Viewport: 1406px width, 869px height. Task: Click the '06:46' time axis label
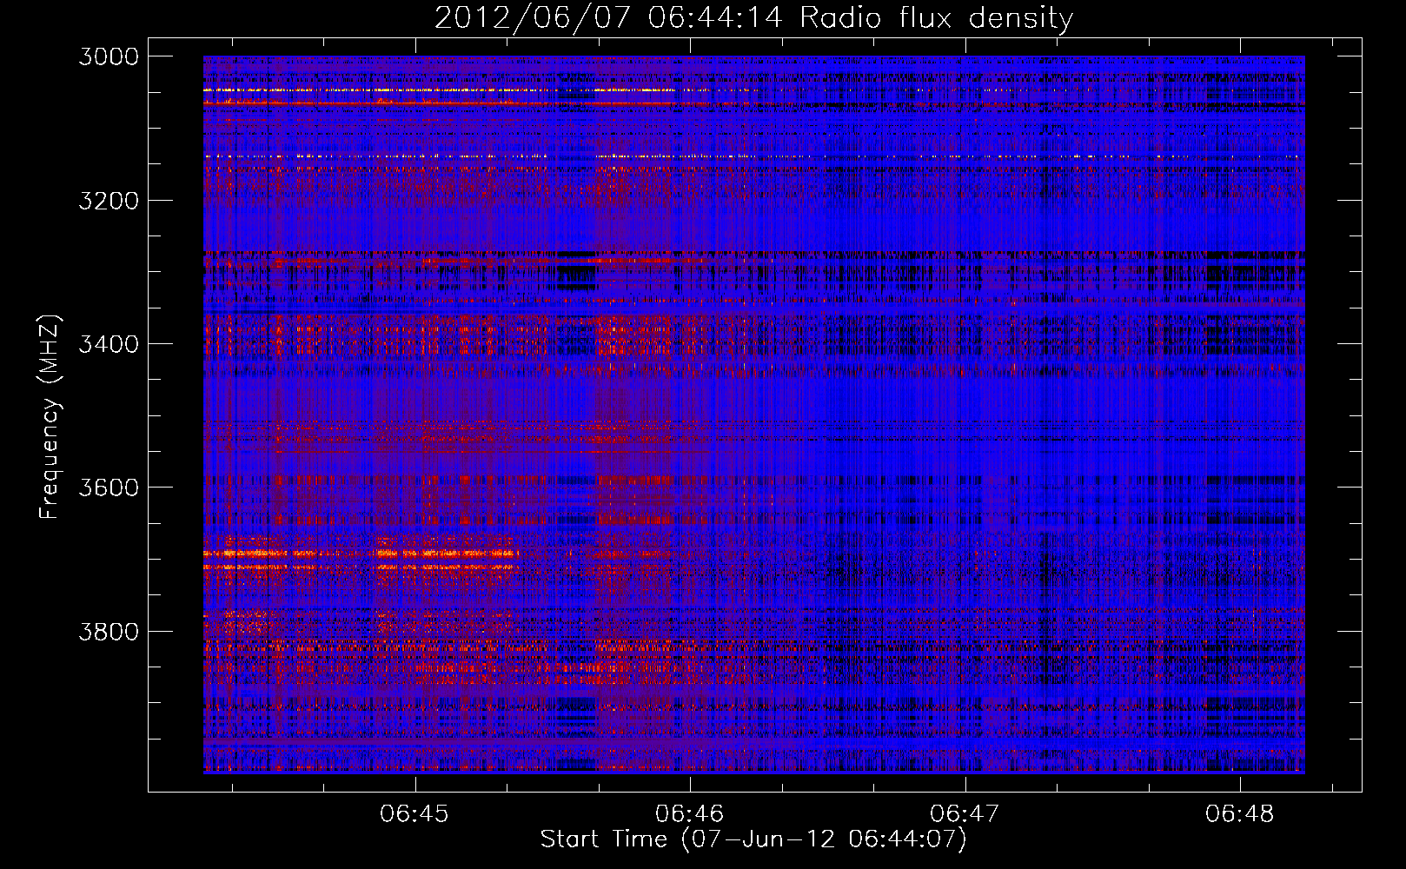pos(690,814)
